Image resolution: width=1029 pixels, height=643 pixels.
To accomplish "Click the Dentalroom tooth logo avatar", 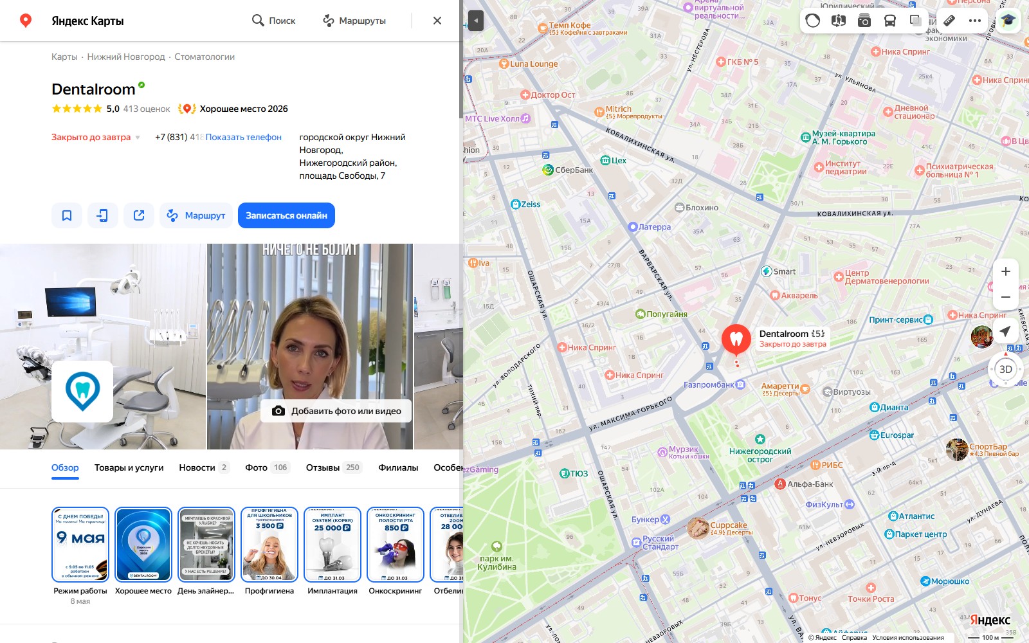I will (82, 391).
